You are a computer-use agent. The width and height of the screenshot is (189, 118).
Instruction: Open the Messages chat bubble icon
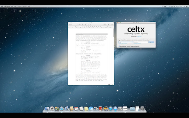coord(91,109)
